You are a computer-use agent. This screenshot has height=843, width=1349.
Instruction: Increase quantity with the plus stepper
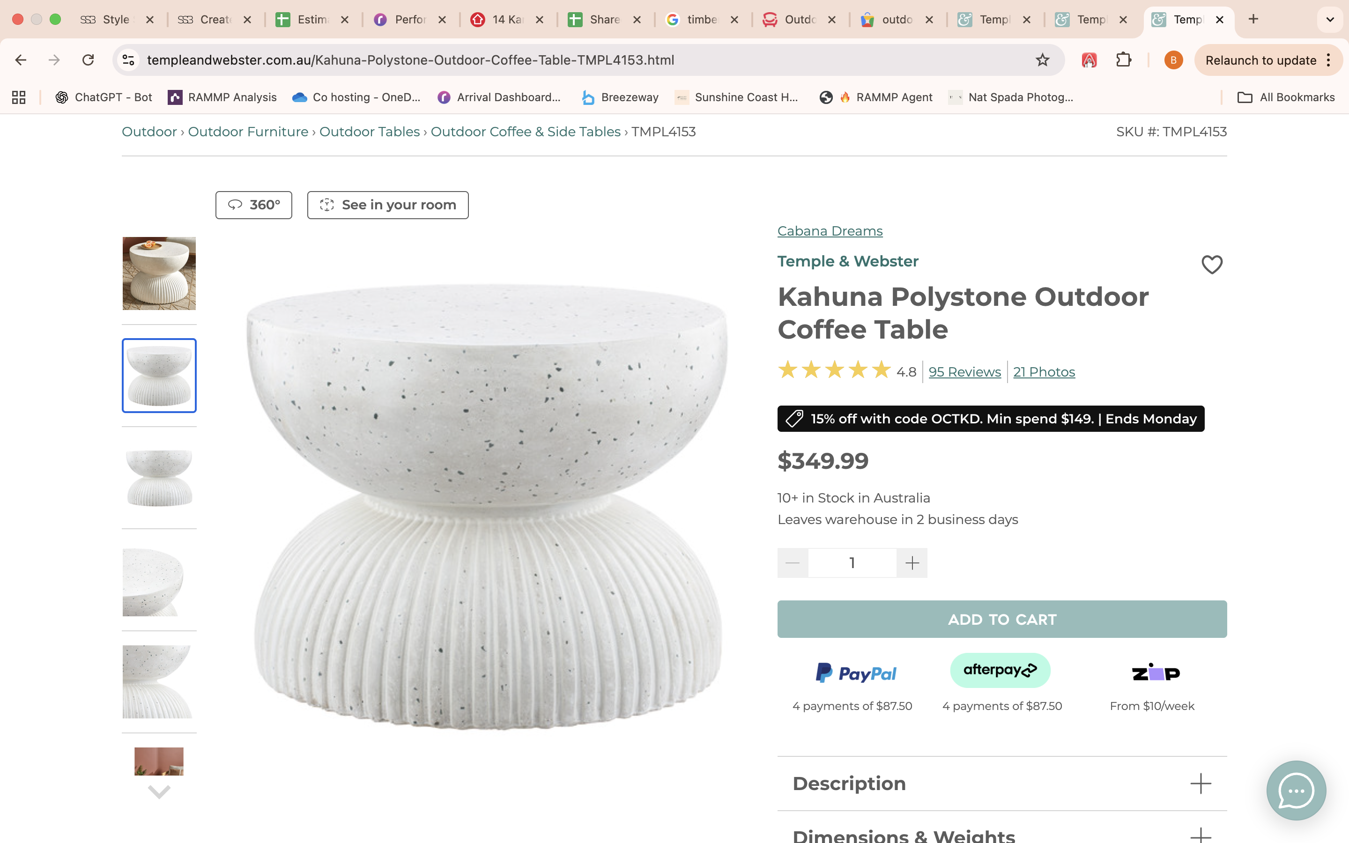912,563
